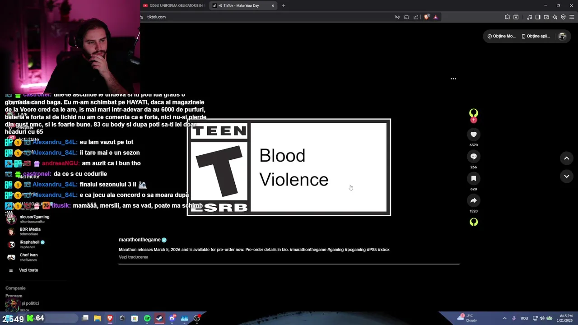This screenshot has height=325, width=578.
Task: Close the TikTok browser tab
Action: [x=273, y=5]
